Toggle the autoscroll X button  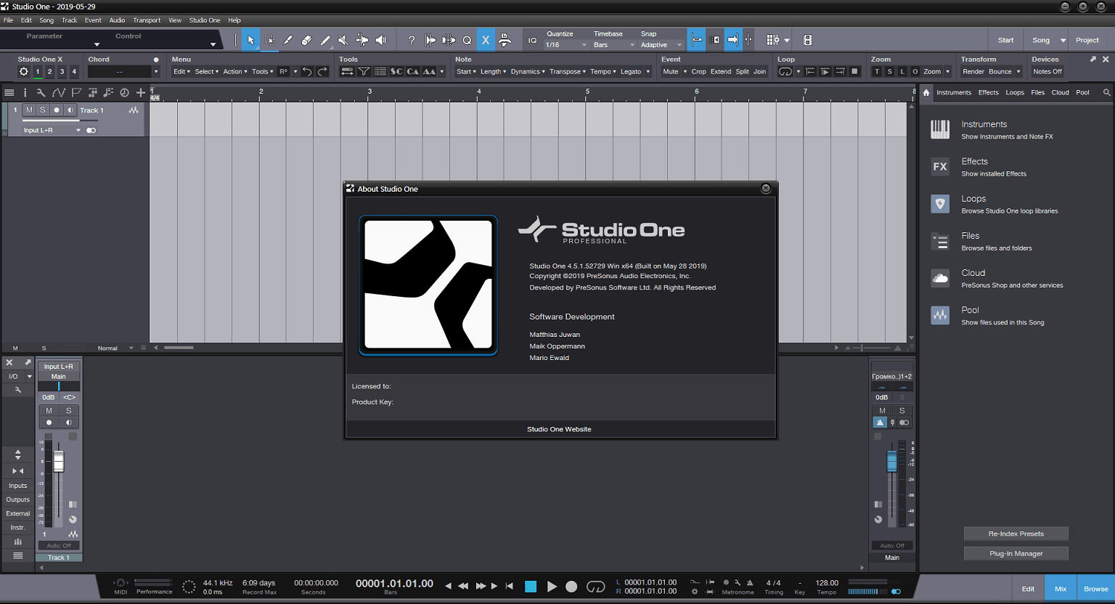pyautogui.click(x=486, y=41)
